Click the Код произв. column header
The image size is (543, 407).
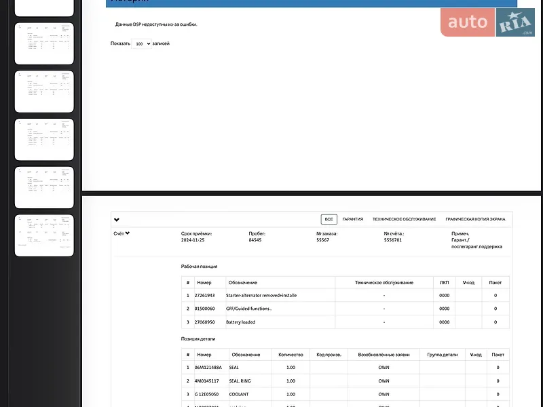click(x=329, y=355)
